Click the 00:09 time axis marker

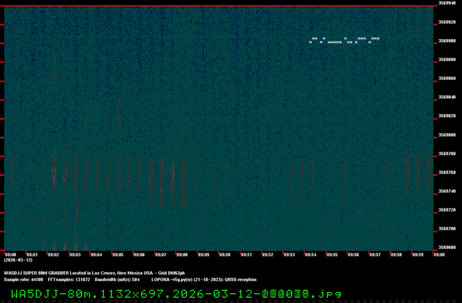point(203,255)
